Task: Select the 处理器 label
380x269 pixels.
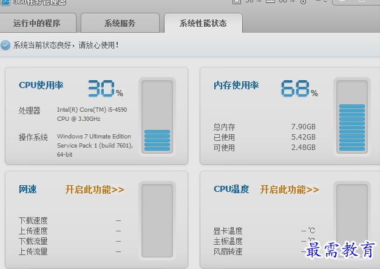Action: coord(30,111)
